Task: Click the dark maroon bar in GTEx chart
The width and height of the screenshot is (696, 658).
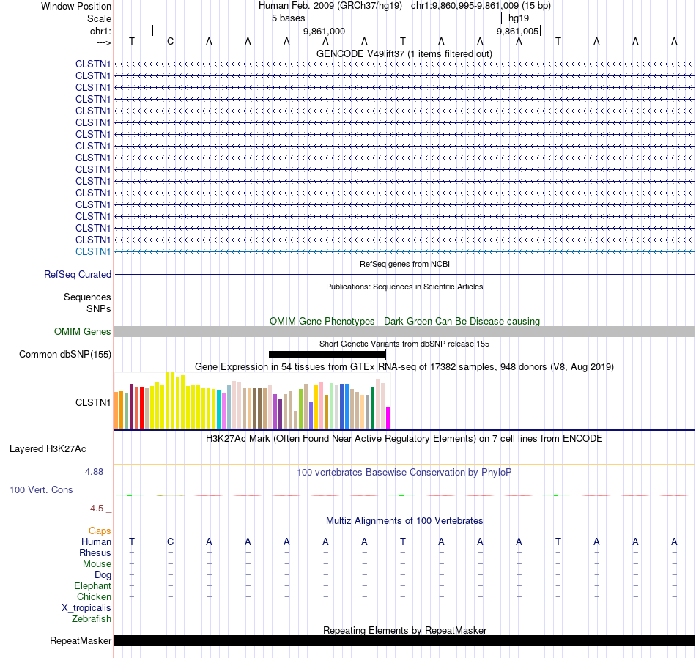Action: click(131, 406)
